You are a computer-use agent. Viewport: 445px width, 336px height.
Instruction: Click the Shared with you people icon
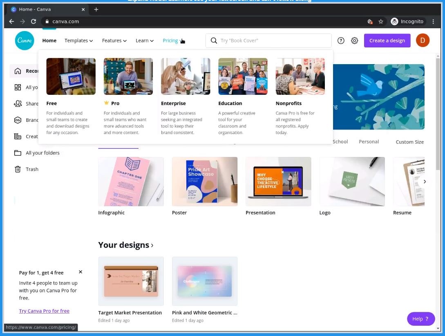(18, 103)
